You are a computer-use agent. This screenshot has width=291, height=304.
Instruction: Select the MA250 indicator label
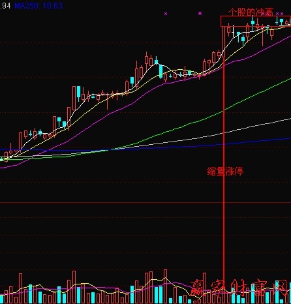[x=38, y=5]
